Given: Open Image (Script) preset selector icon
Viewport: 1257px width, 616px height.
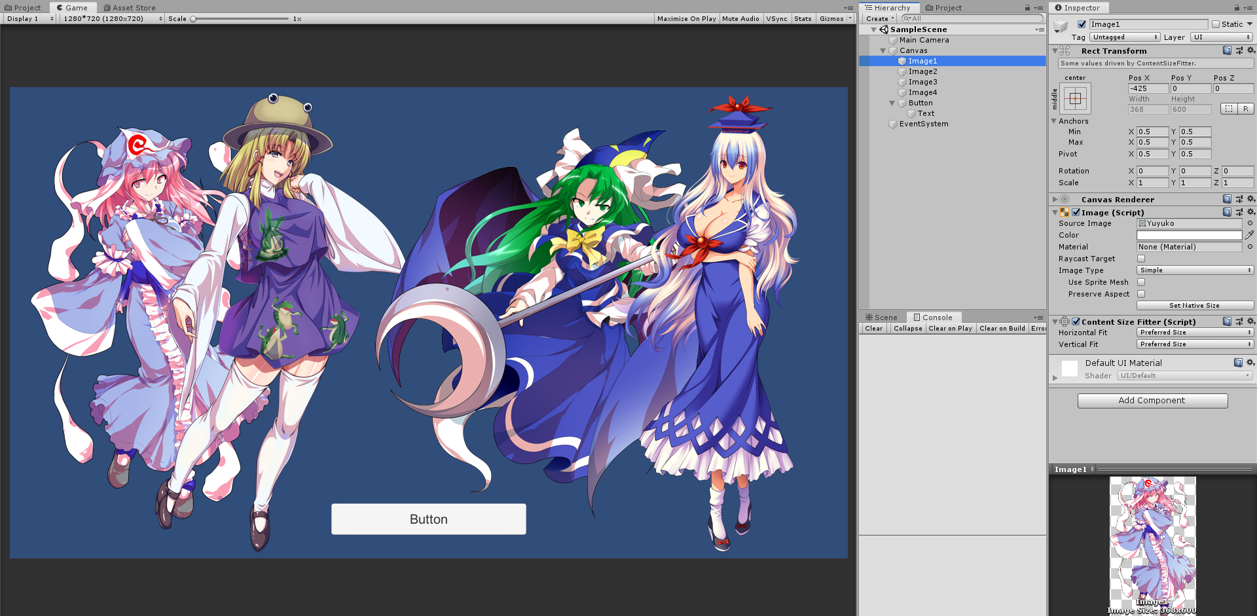Looking at the screenshot, I should (1239, 212).
